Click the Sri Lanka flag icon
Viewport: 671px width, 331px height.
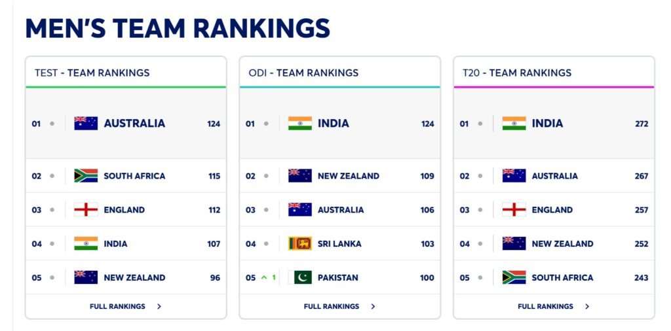(300, 244)
